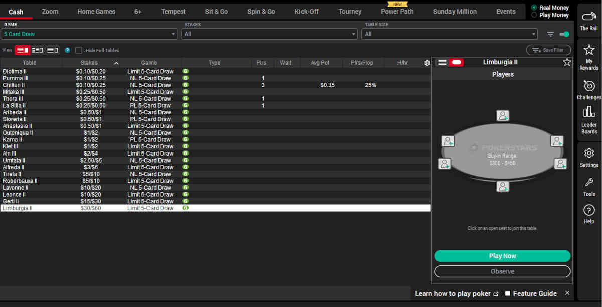Open the 6+ tab
The height and width of the screenshot is (307, 602).
click(x=138, y=12)
